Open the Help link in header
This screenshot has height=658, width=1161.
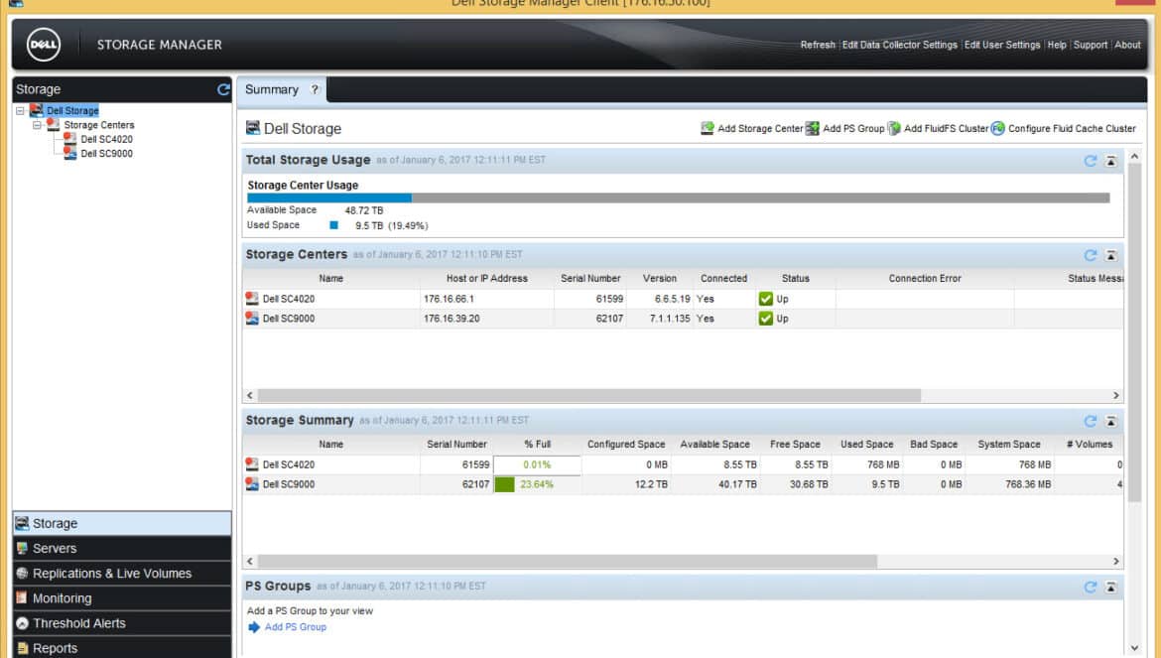[1057, 45]
